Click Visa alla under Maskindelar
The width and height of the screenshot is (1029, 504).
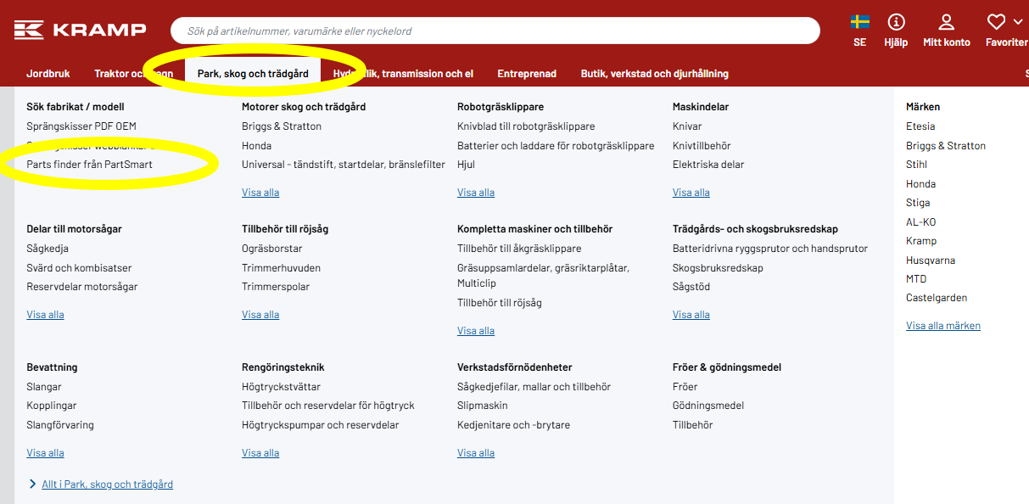pyautogui.click(x=691, y=193)
